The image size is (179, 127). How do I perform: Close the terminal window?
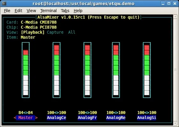[175, 4]
